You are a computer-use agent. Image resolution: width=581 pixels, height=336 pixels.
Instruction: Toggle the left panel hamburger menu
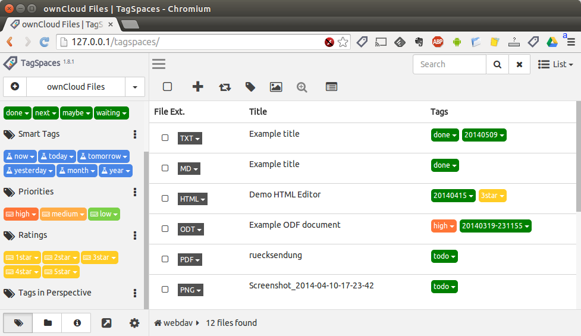point(159,64)
